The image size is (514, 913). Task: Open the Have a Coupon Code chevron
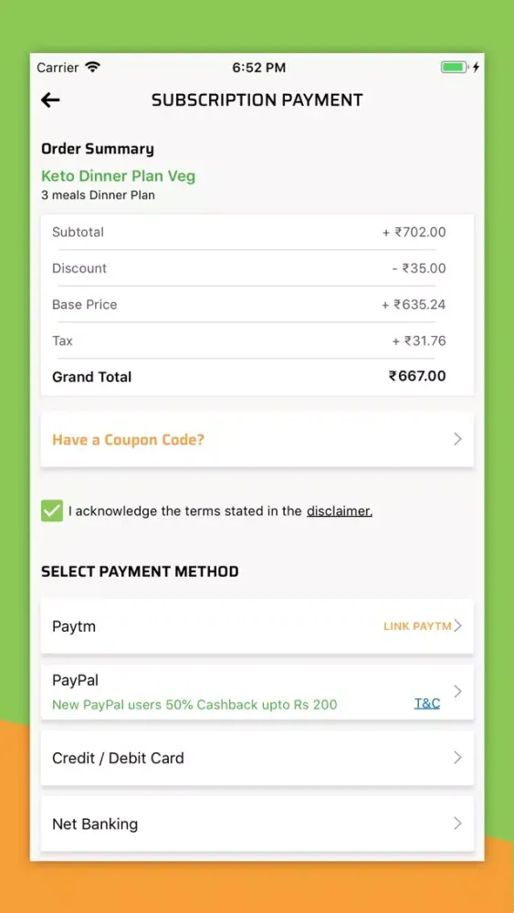coord(457,439)
